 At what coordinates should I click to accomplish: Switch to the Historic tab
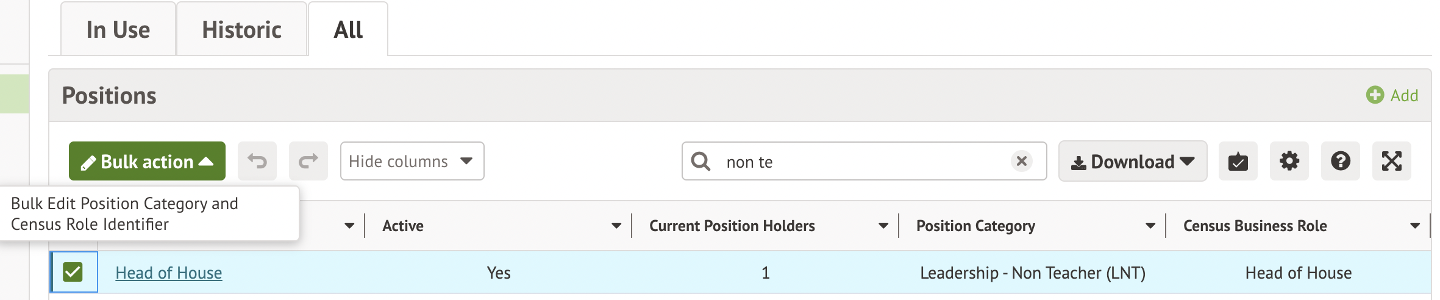[241, 29]
